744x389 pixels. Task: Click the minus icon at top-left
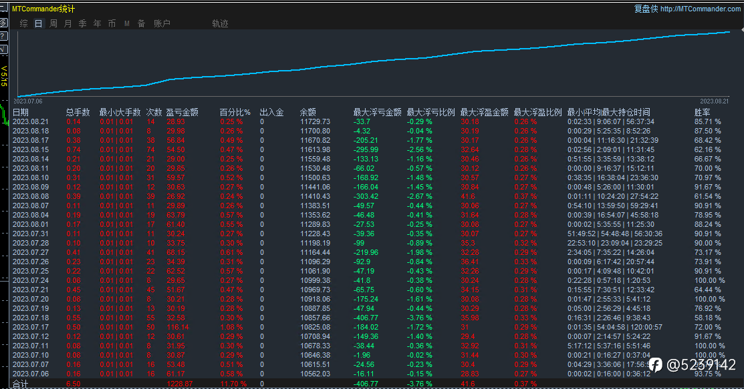(x=3, y=8)
